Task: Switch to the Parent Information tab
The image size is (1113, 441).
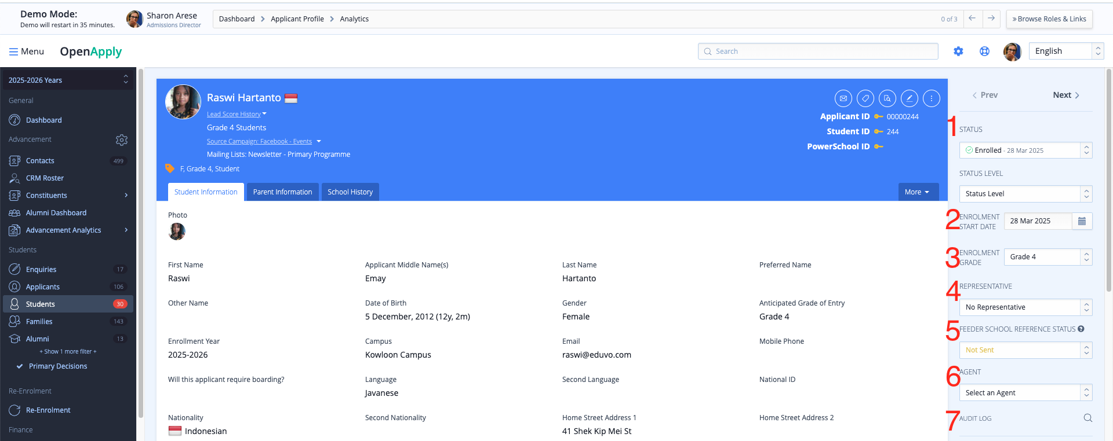Action: [282, 192]
